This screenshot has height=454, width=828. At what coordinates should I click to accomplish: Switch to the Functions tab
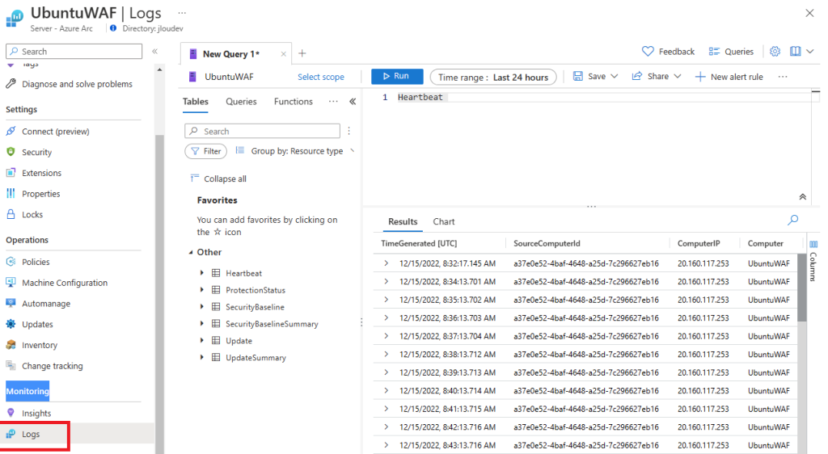pos(293,102)
